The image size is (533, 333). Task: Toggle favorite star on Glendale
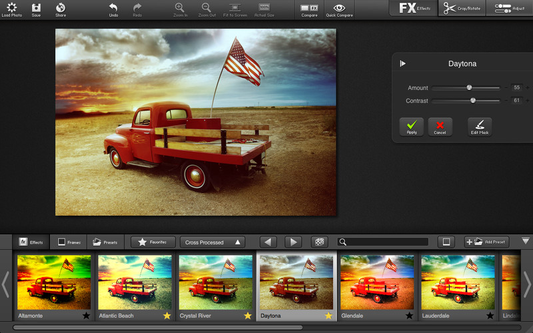click(x=409, y=316)
